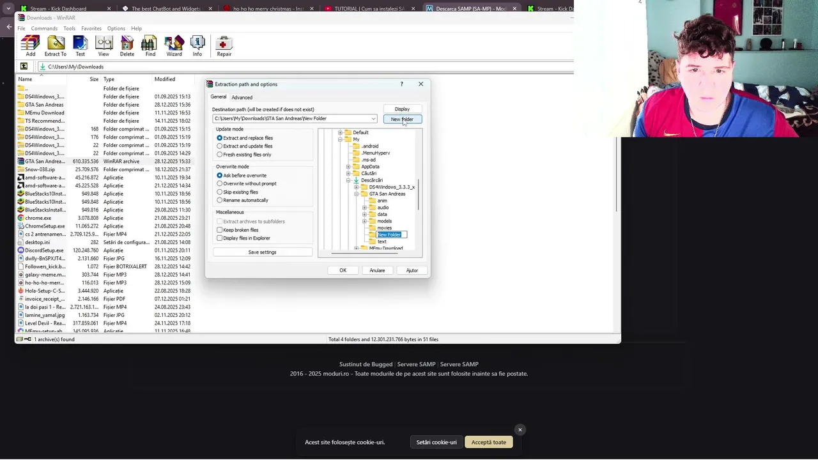Screen dimensions: 818x460
Task: Click the Test archive toolbar icon
Action: coord(81,43)
